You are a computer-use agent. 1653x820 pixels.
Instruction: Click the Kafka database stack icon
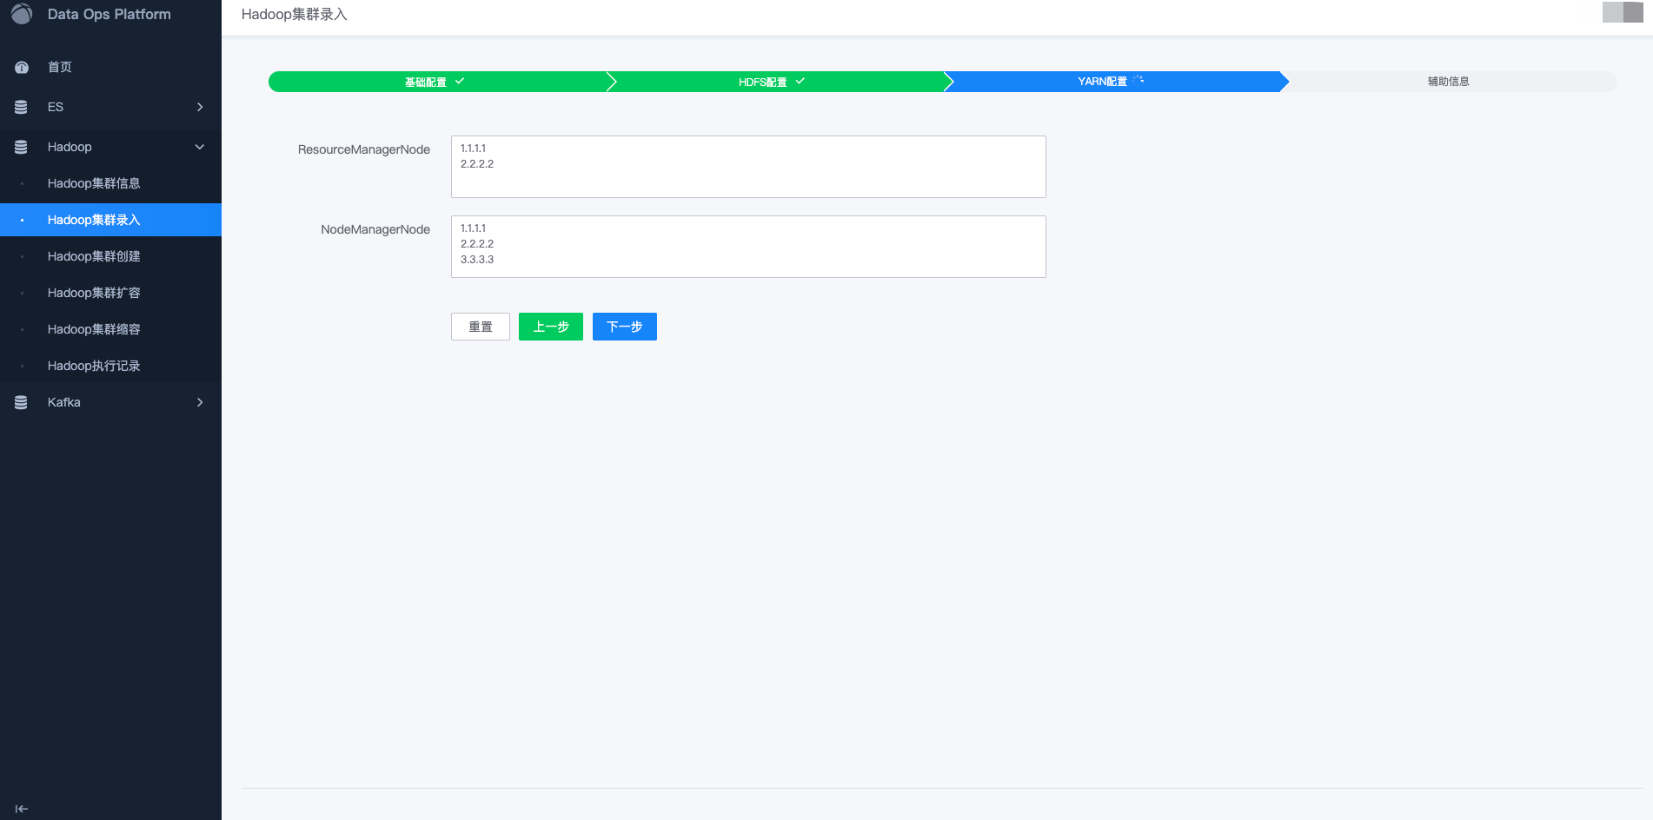[21, 402]
